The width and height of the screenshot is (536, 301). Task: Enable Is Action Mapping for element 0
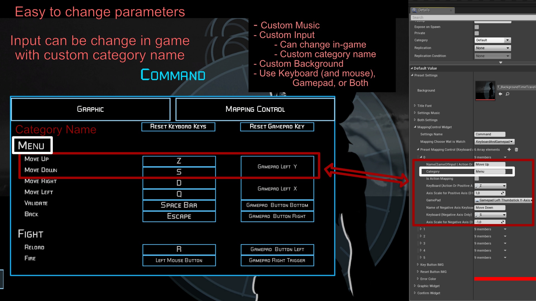[x=477, y=179]
